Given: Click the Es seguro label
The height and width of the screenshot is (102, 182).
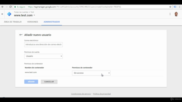Looking at the screenshot, I should (21, 7).
